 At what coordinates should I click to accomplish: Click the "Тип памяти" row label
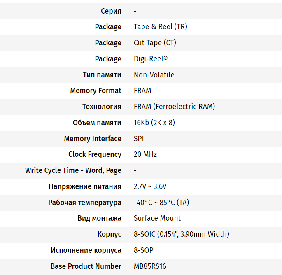[x=102, y=75]
